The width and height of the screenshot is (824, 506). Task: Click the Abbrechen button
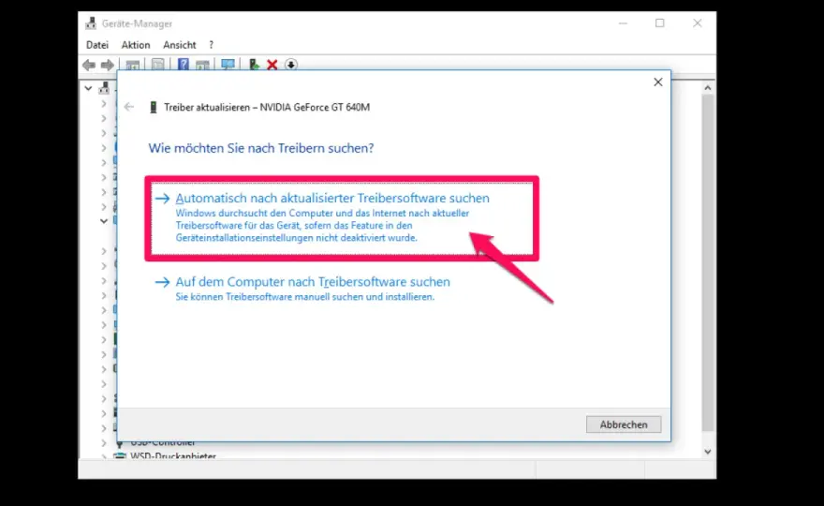624,424
